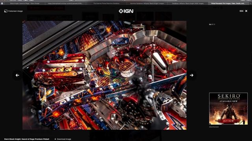Close the gallery with the X icon
The image size is (252, 141).
246,11
